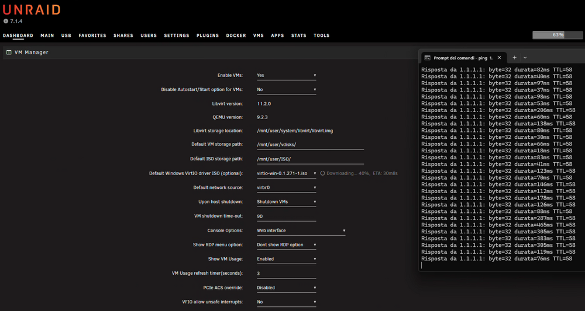Go to the DOCKER menu
This screenshot has width=585, height=311.
point(236,36)
